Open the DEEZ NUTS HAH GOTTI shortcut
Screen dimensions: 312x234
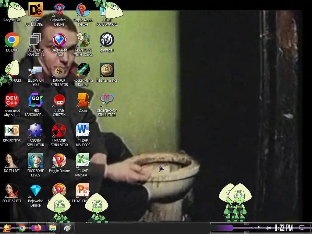tap(35, 44)
